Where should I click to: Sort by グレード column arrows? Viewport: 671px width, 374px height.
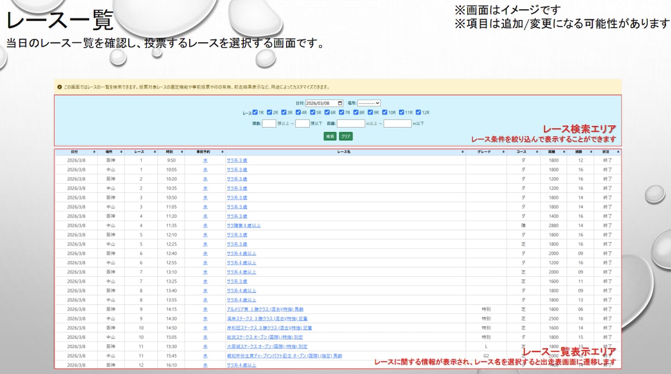(504, 151)
